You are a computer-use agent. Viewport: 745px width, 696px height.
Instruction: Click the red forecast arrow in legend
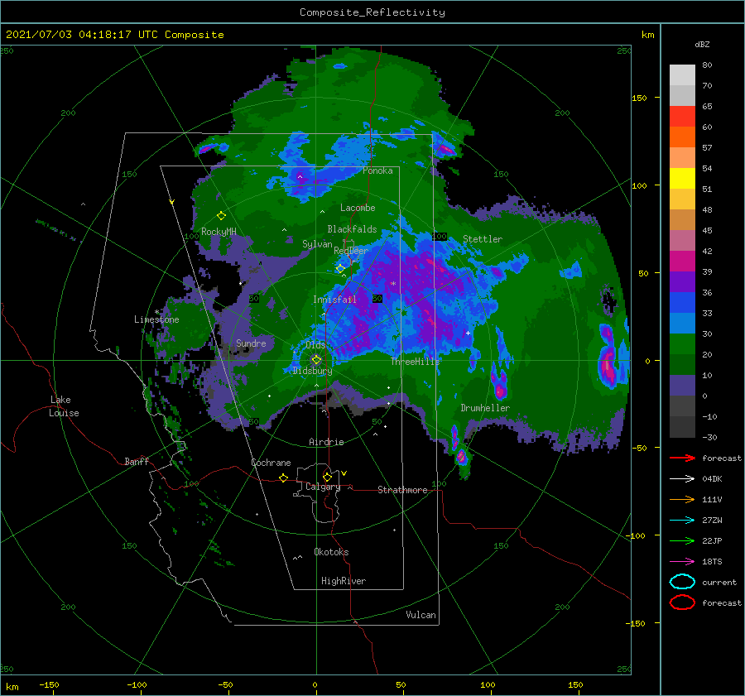(x=682, y=458)
